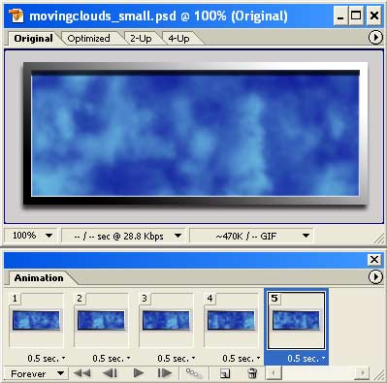Open the Animation palette flyout menu arrow
The height and width of the screenshot is (383, 387).
(375, 277)
